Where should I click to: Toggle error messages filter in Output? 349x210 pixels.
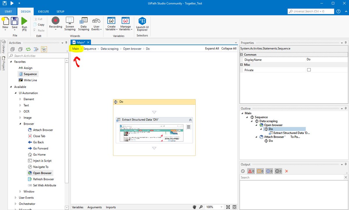click(x=251, y=171)
